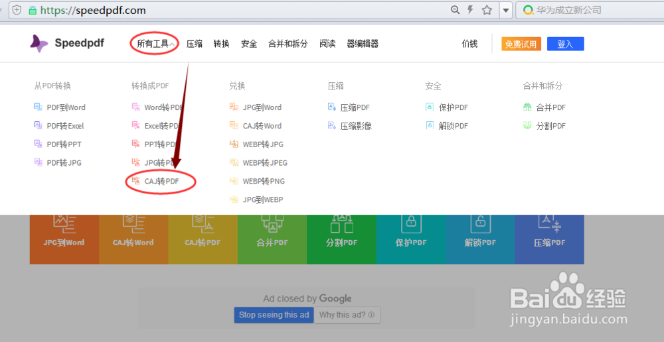This screenshot has width=664, height=342.
Task: Click the JPG转PDF icon
Action: (x=136, y=162)
